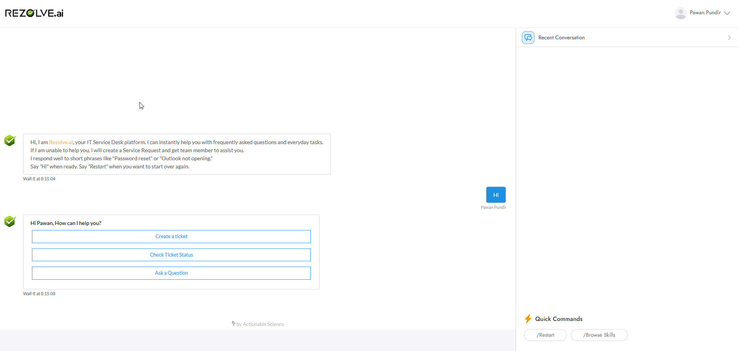739x351 pixels.
Task: Click the Recent Conversation chat icon
Action: [x=528, y=37]
